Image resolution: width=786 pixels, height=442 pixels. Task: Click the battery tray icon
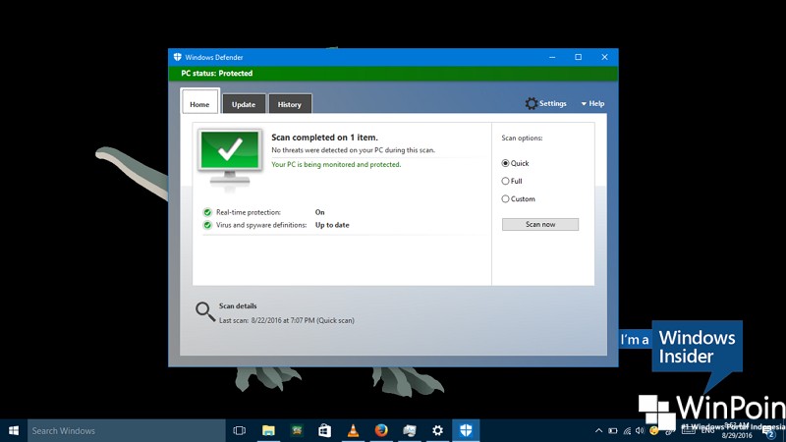pos(612,430)
